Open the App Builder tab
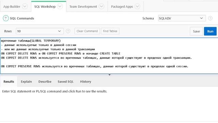The width and height of the screenshot is (218, 123). coord(12,6)
